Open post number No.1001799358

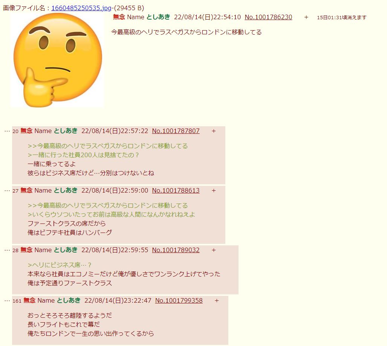179,300
